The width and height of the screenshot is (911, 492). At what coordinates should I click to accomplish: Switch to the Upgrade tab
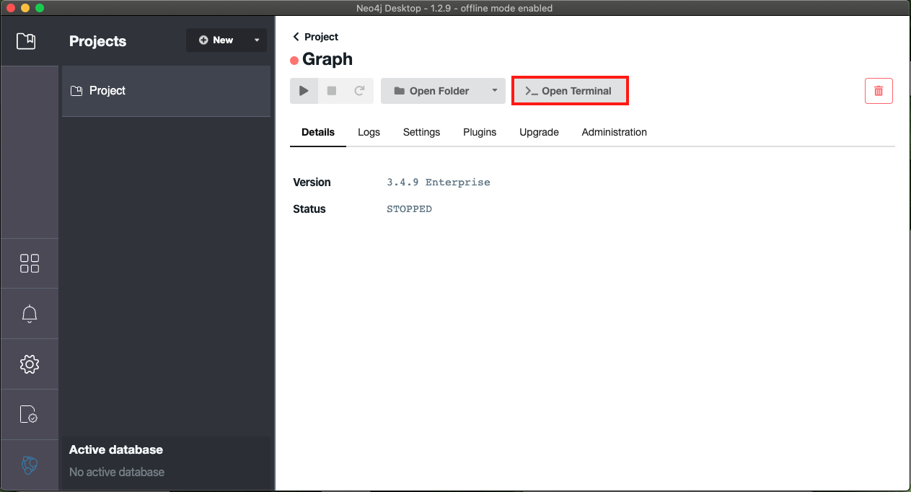[x=539, y=132]
